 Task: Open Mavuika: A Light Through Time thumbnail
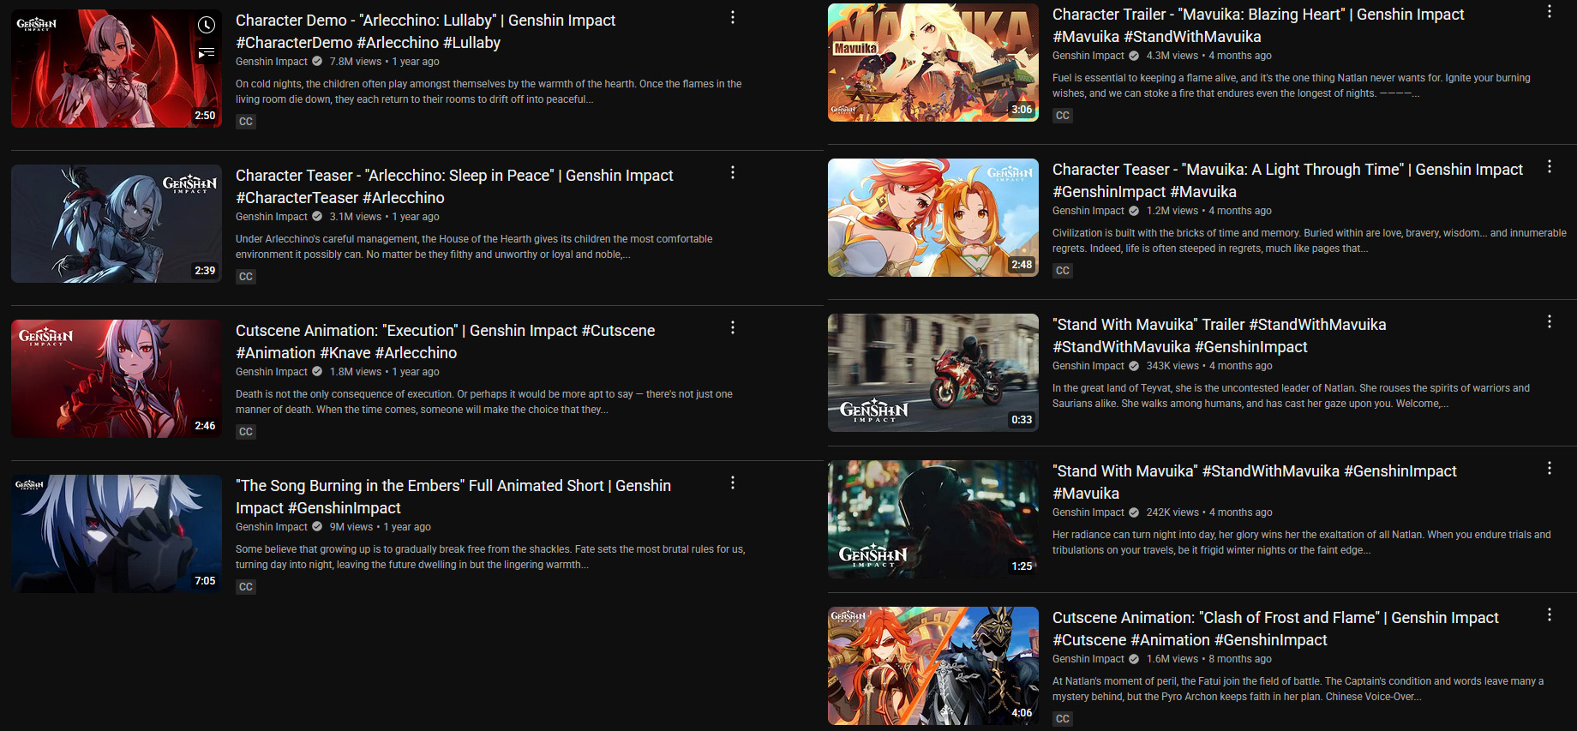(x=933, y=218)
